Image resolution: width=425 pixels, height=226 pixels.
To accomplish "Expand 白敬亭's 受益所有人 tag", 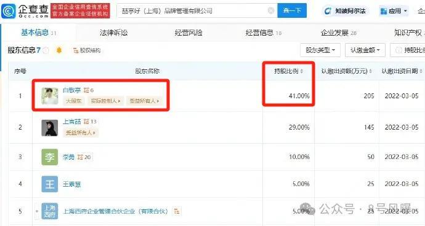I will (x=145, y=101).
